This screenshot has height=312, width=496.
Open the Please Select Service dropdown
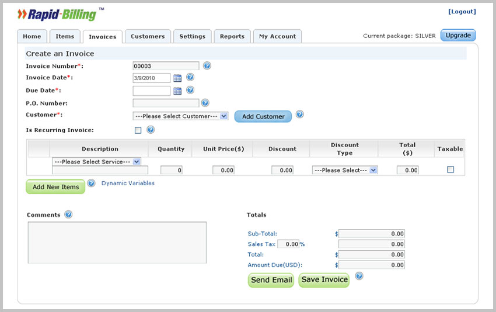[x=97, y=161]
